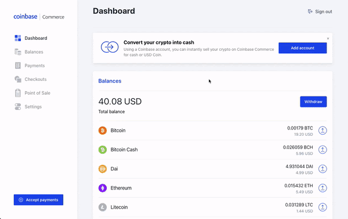
Task: Click the convert crypto arrows icon
Action: click(x=110, y=47)
